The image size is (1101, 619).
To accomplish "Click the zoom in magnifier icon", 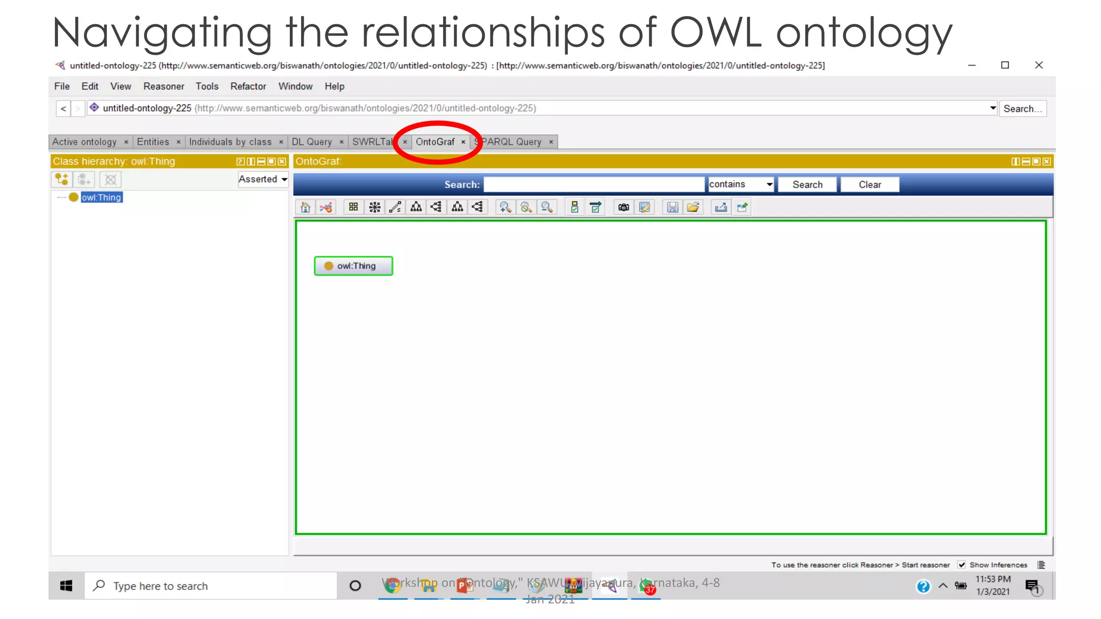I will click(x=505, y=207).
